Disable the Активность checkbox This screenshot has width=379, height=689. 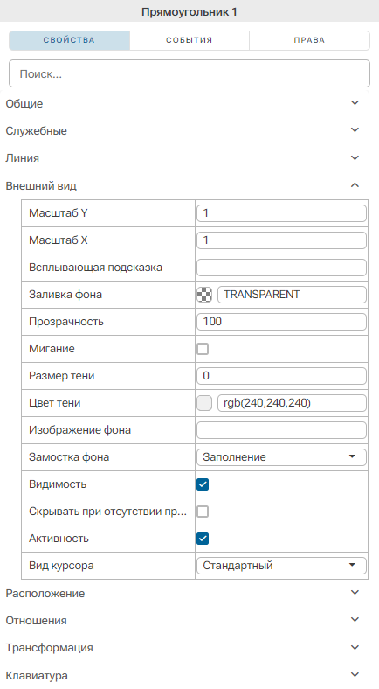pyautogui.click(x=203, y=539)
